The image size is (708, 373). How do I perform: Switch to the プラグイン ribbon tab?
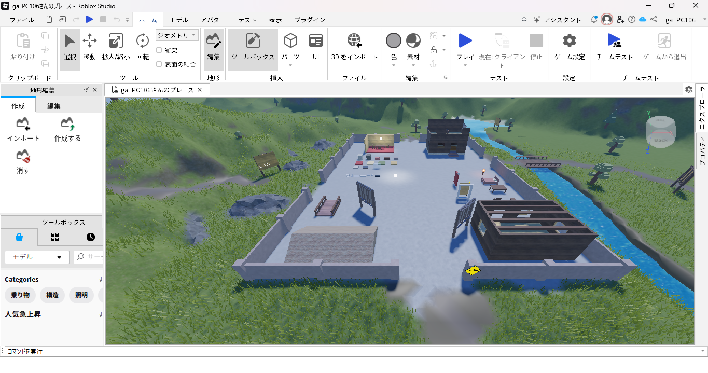[x=310, y=20]
